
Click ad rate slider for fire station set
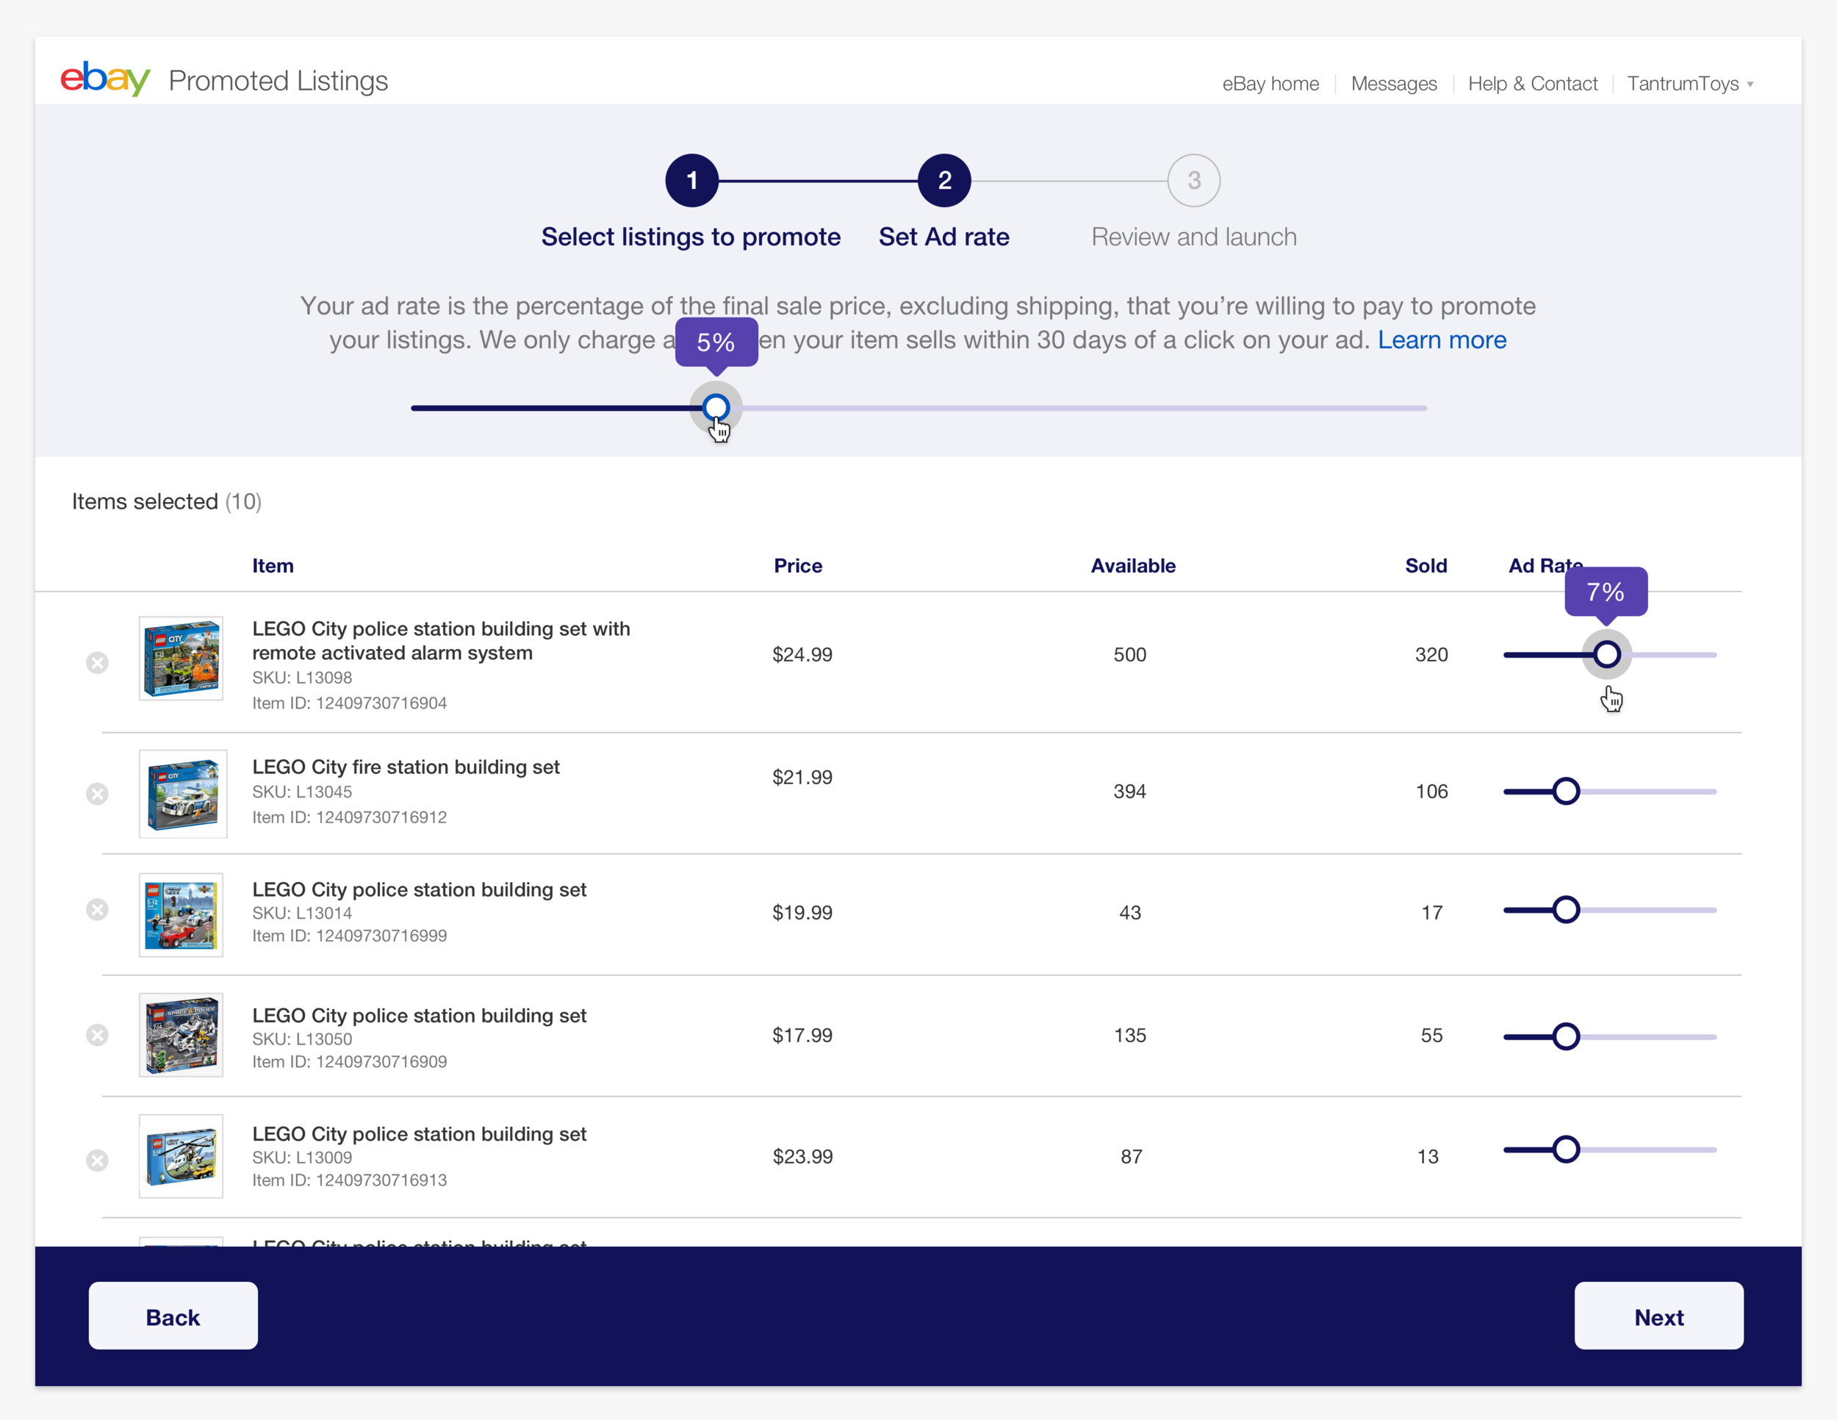[x=1565, y=792]
